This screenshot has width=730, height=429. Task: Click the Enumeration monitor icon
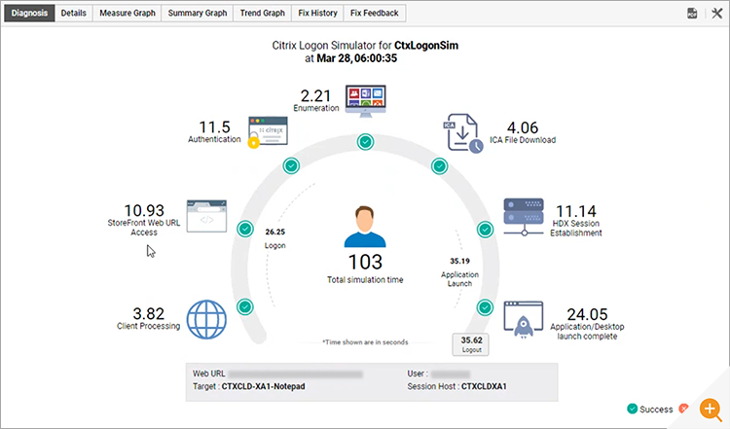[x=365, y=100]
